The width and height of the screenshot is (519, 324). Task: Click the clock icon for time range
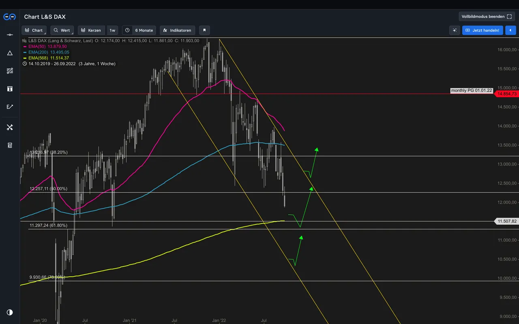127,30
